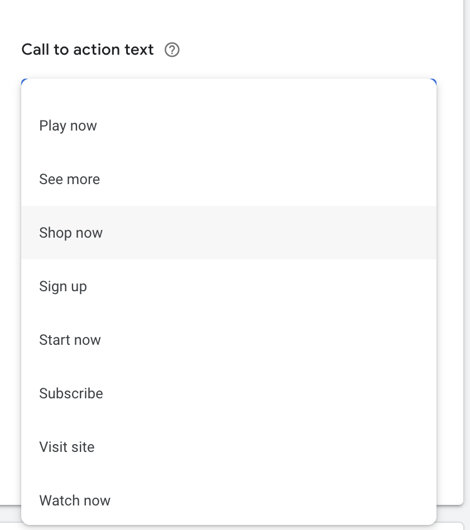
Task: Open the question mark tooltip for call to action
Action: click(172, 50)
